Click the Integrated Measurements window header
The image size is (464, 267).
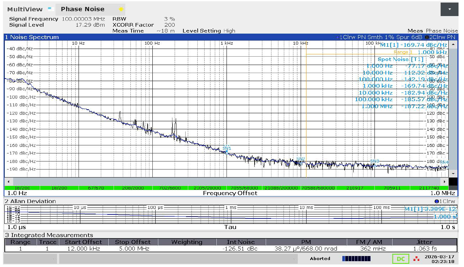point(49,235)
